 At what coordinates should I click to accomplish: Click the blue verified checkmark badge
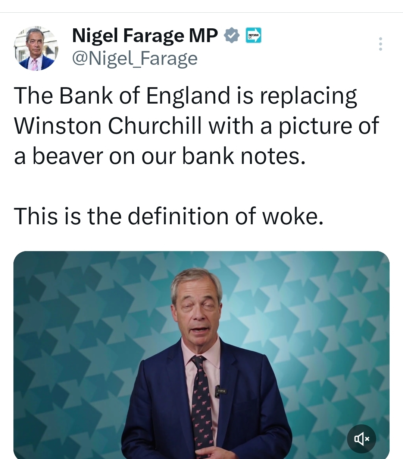coord(232,36)
